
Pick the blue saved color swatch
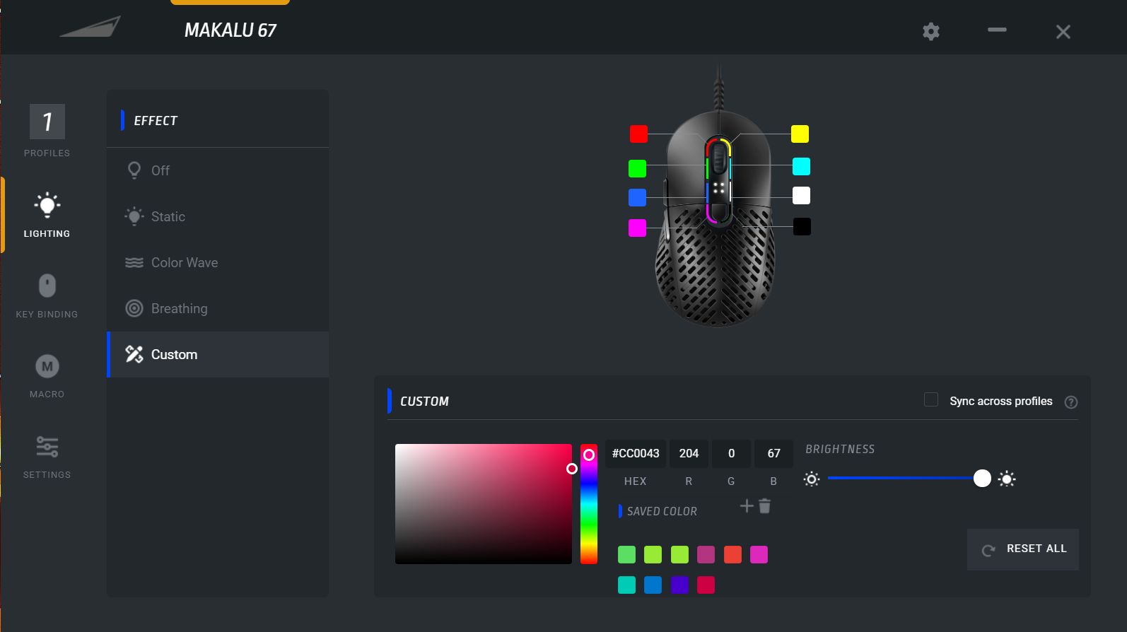(x=653, y=585)
